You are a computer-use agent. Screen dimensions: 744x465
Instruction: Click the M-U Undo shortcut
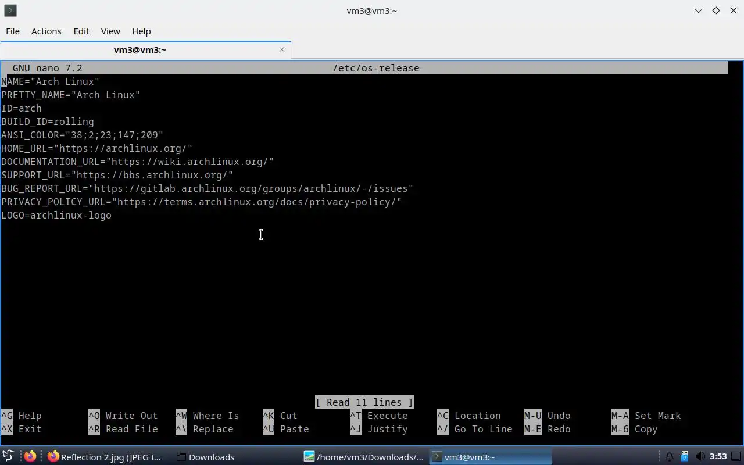(x=548, y=416)
